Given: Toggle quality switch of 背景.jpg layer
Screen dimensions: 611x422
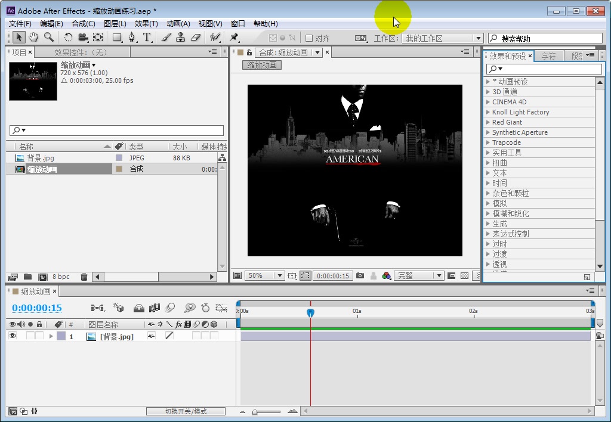Looking at the screenshot, I should (x=169, y=336).
